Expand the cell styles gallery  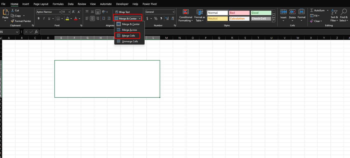(273, 19)
